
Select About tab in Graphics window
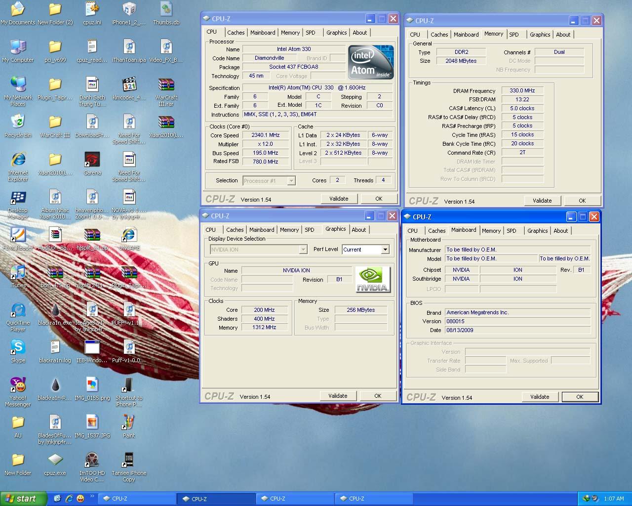(359, 230)
